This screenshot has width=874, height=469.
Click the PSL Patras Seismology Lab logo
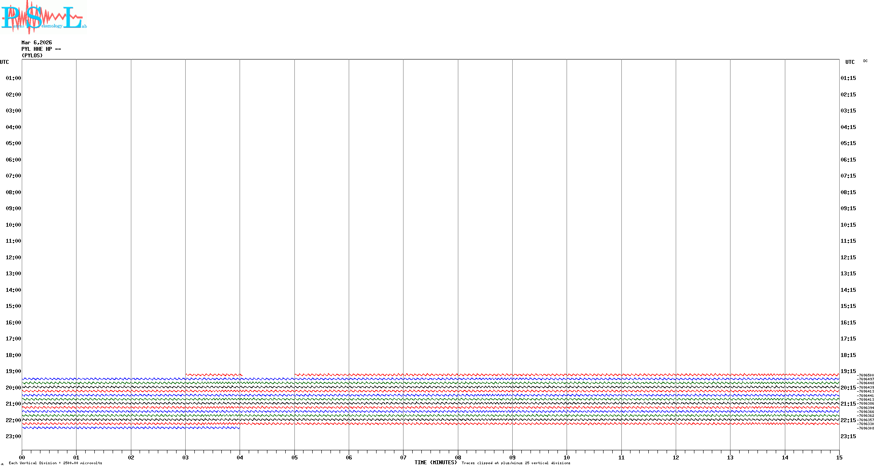pos(43,17)
